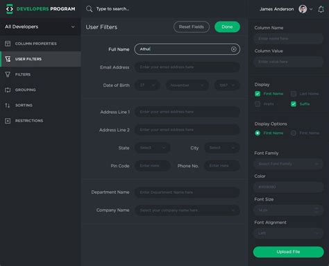Screen dimensions: 329x266
Task: Focus the Department Name input field
Action: (x=187, y=192)
